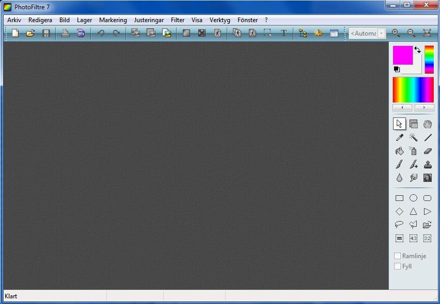The height and width of the screenshot is (304, 440).
Task: Set the 4:3 ratio selection
Action: (413, 238)
